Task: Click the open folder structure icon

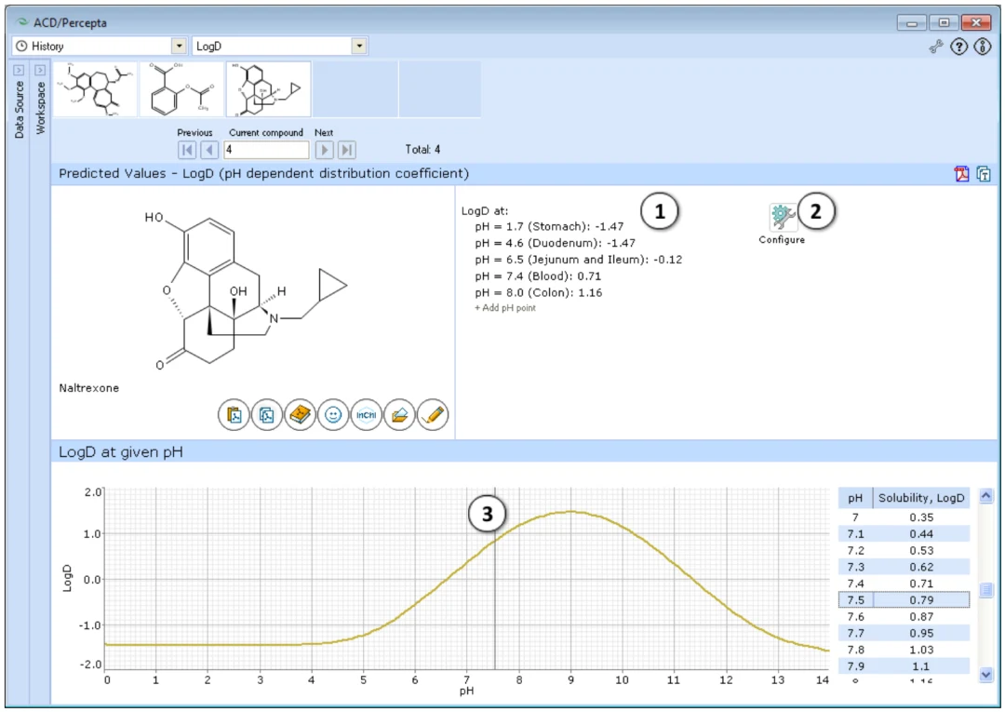Action: pos(399,415)
